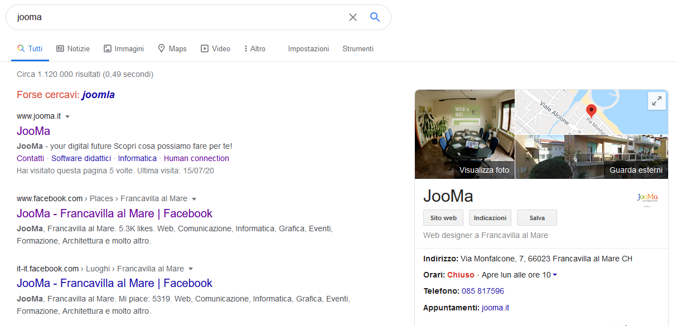Click the 'Sito web' button
Viewport: 677px width, 326px height.
(443, 217)
